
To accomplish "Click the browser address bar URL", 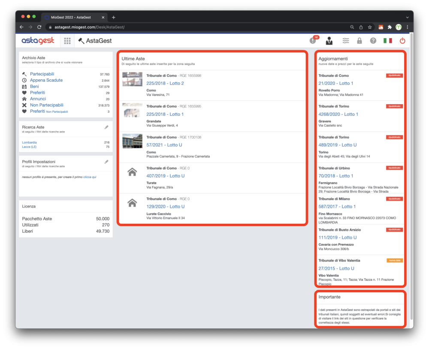I will point(90,27).
